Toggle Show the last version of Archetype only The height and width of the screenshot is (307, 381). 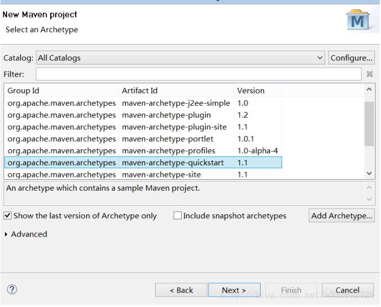click(x=8, y=216)
